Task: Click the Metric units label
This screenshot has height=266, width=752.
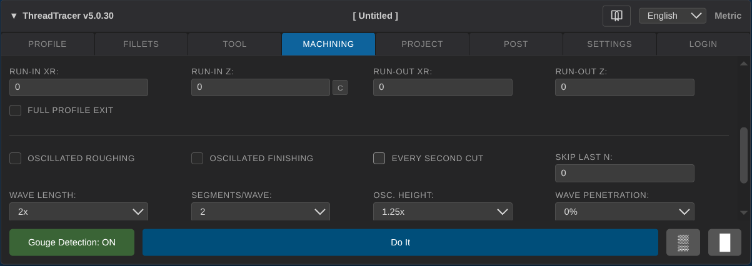Action: (728, 16)
